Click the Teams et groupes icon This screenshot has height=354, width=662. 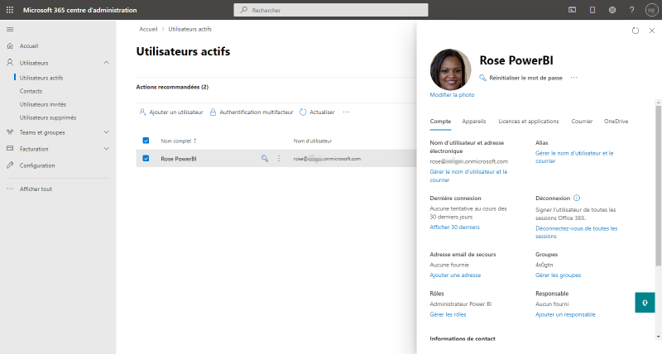click(10, 132)
